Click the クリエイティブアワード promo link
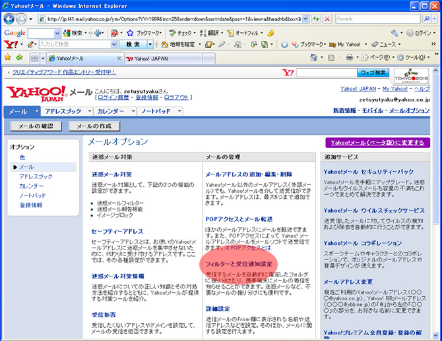 (x=64, y=72)
